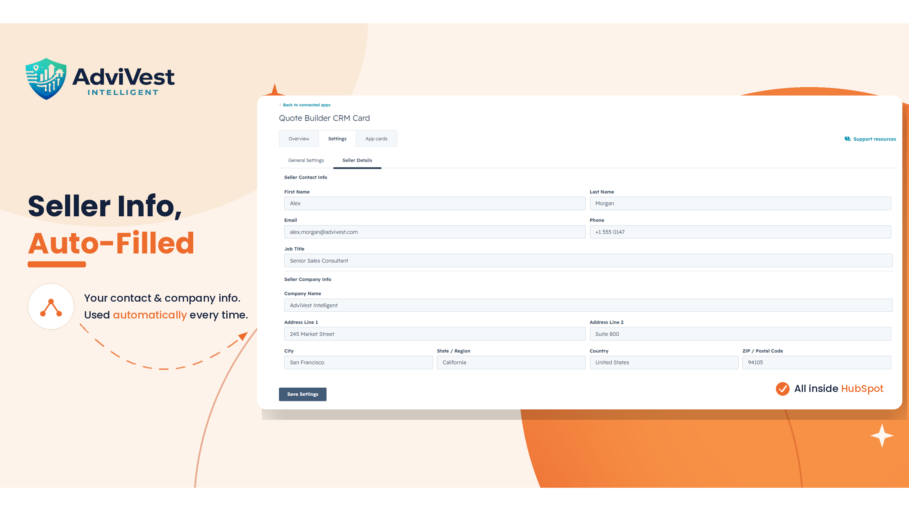The width and height of the screenshot is (909, 511).
Task: Select the Seller Details sub-tab
Action: click(x=357, y=160)
